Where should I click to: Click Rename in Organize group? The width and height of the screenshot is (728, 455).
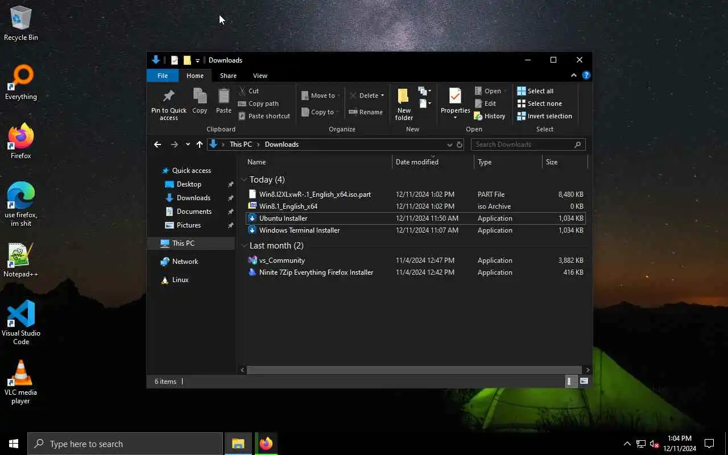click(366, 112)
